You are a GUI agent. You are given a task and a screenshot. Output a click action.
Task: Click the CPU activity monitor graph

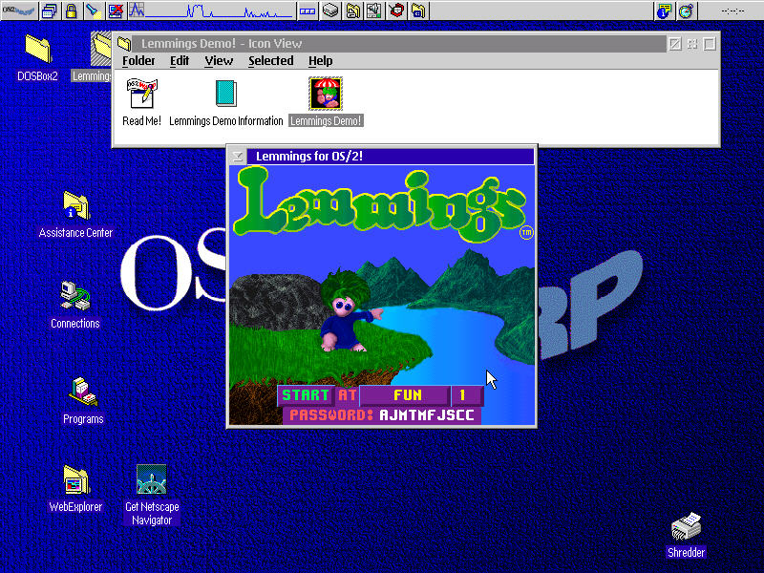pos(211,11)
